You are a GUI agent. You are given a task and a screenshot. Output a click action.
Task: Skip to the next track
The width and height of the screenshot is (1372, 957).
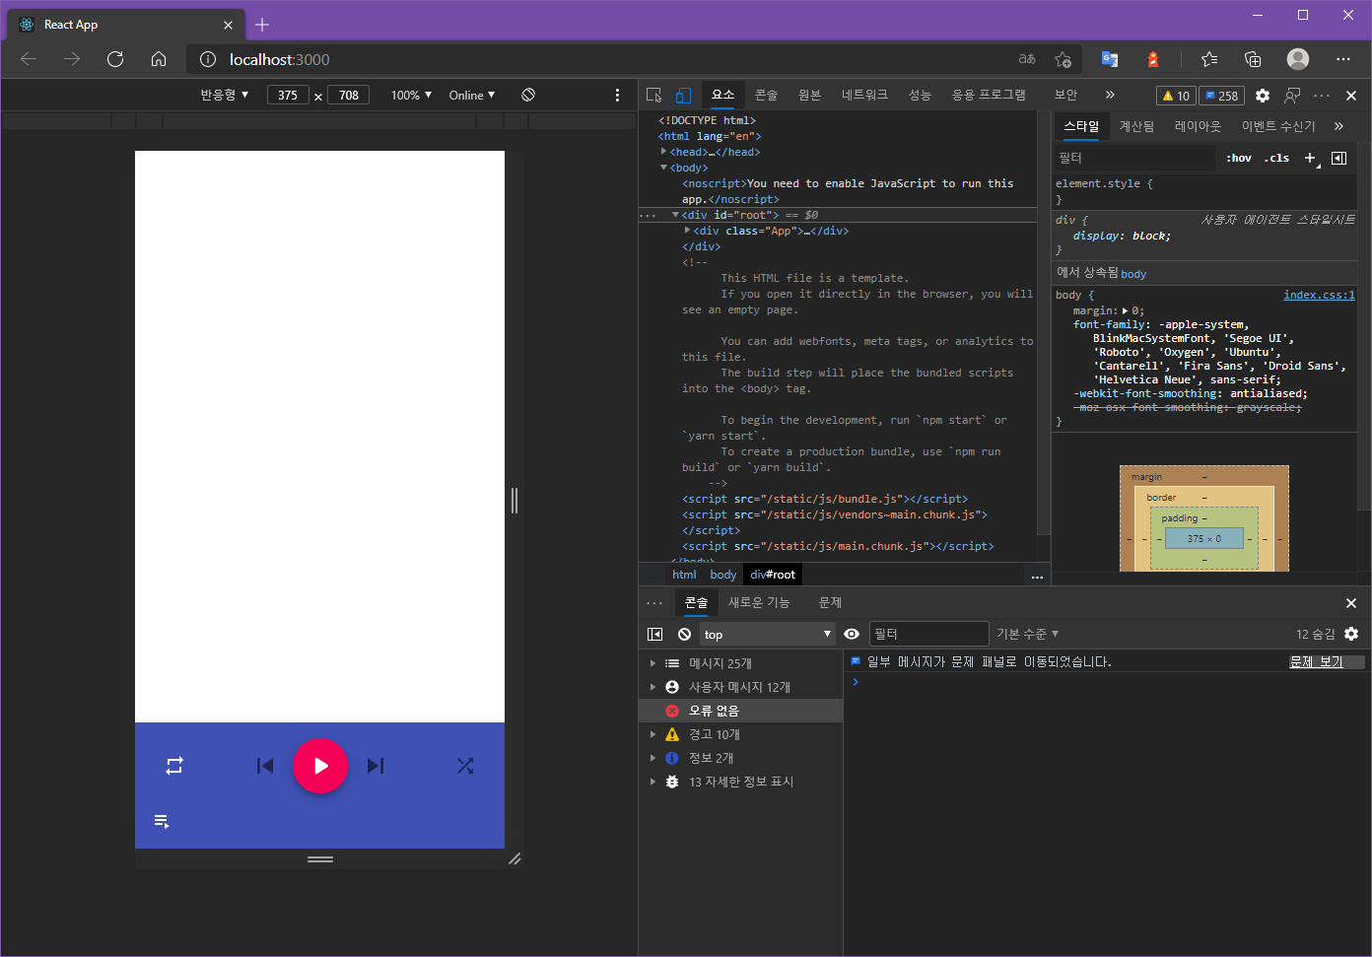(x=376, y=766)
